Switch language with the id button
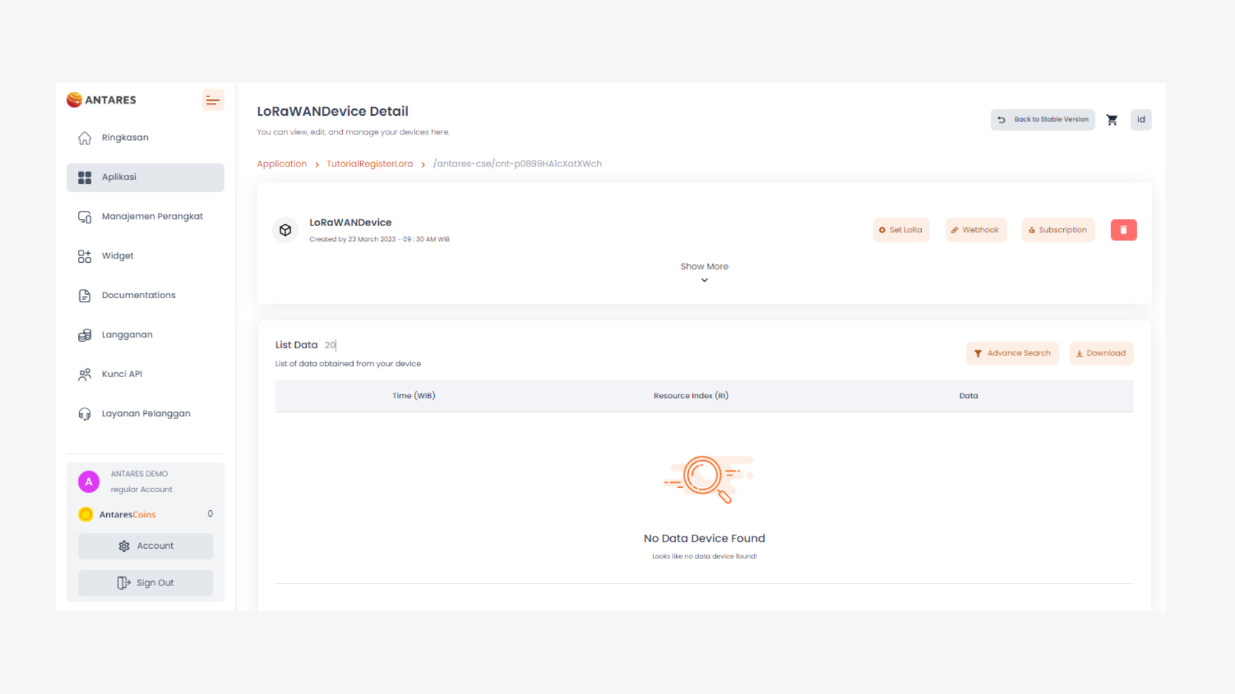 [1141, 120]
